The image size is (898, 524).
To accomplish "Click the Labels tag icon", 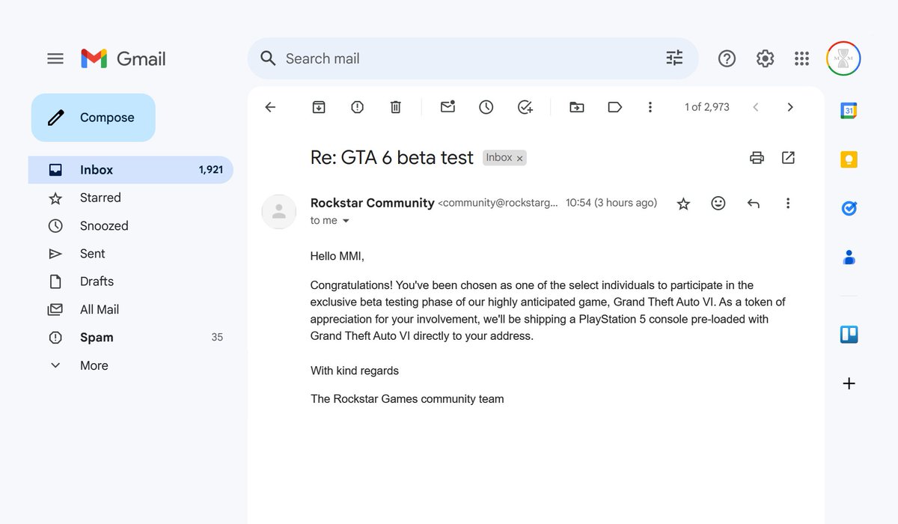I will click(x=615, y=107).
